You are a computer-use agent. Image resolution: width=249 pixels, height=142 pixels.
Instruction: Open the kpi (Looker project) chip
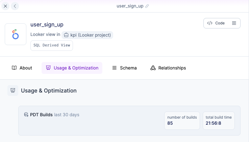click(x=87, y=35)
